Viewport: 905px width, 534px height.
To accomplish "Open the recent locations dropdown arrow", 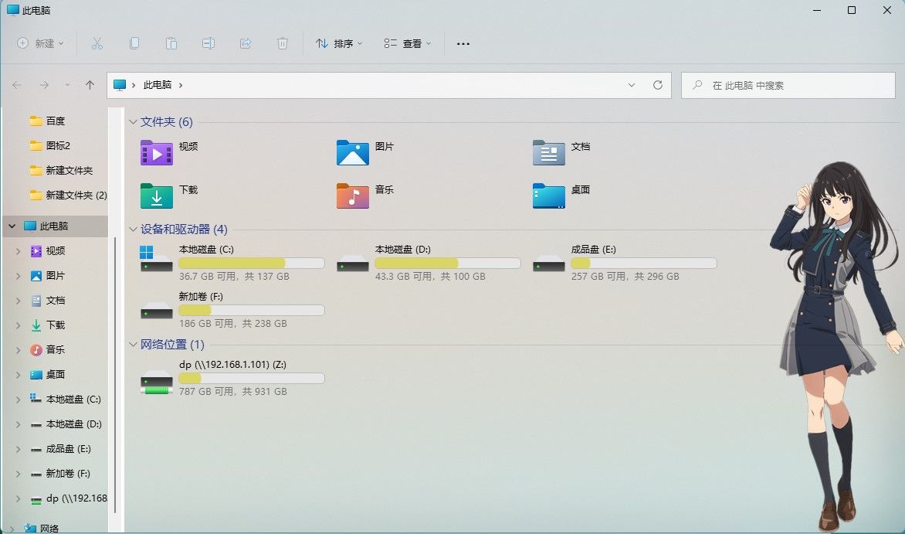I will pyautogui.click(x=67, y=85).
